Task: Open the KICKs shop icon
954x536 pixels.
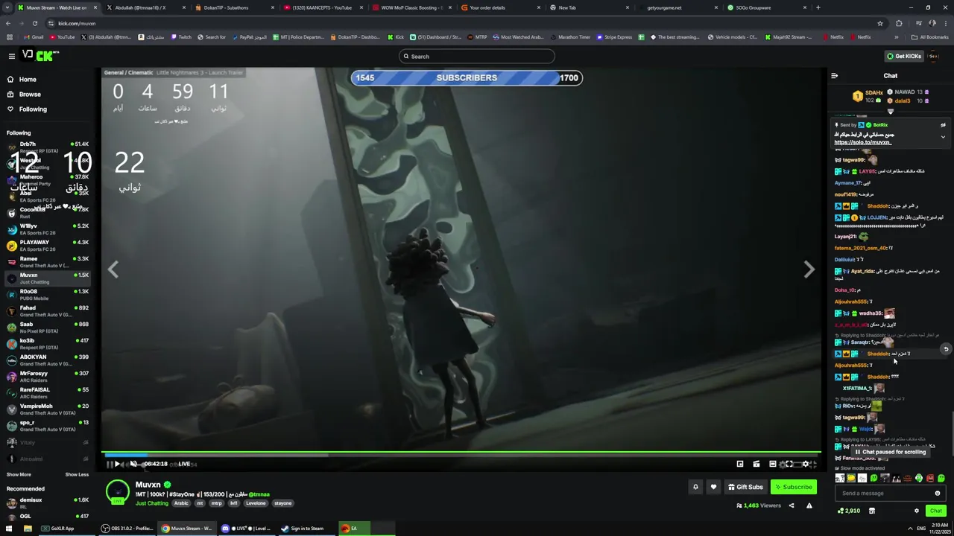Action: coord(871,511)
